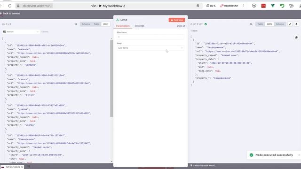Search the input panel data
Image resolution: width=301 pixels, height=169 pixels.
point(76,24)
